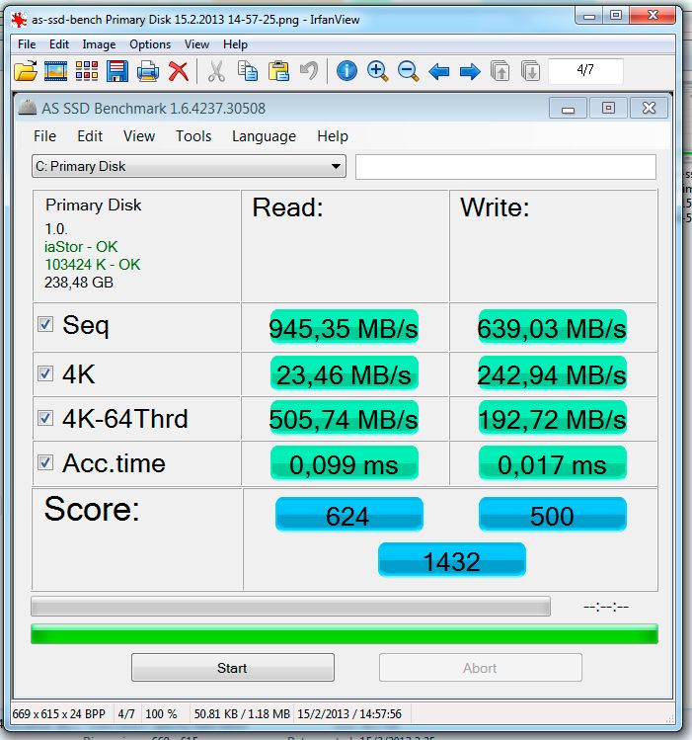This screenshot has height=740, width=692.
Task: Zoom in with plus magnifier icon
Action: point(377,71)
